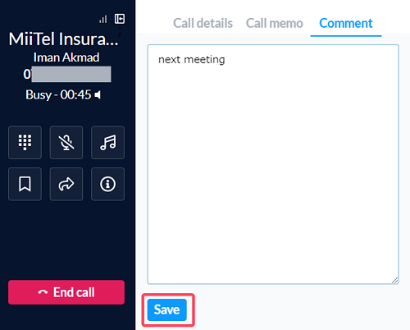The width and height of the screenshot is (410, 330).
Task: Click the MiiTel Insura... company name
Action: (64, 39)
